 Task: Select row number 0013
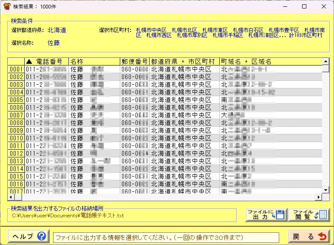[16, 161]
